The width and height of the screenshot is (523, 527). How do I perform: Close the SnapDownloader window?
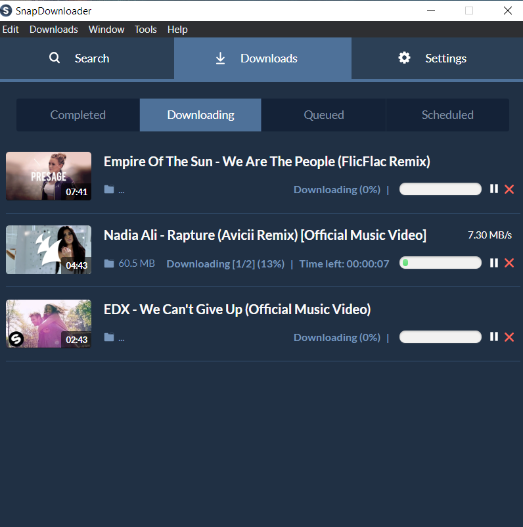point(508,11)
